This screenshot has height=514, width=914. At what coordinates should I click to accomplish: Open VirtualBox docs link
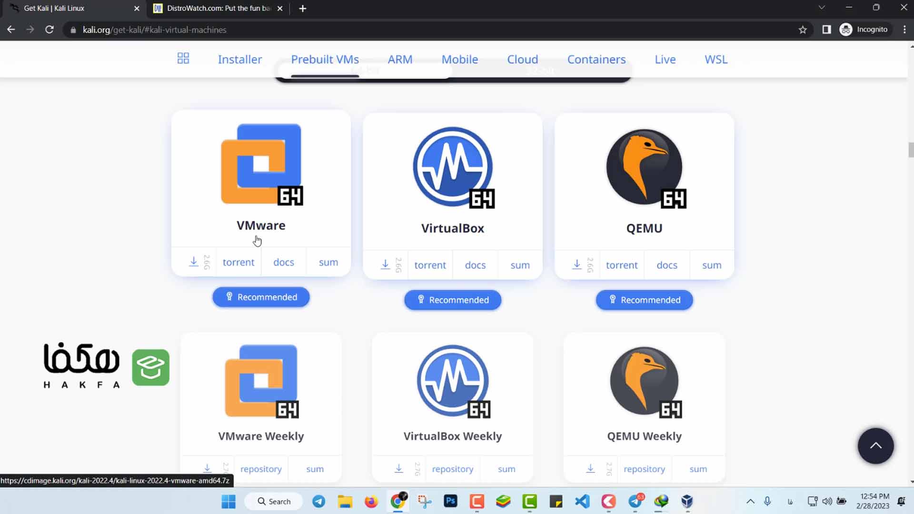click(476, 265)
